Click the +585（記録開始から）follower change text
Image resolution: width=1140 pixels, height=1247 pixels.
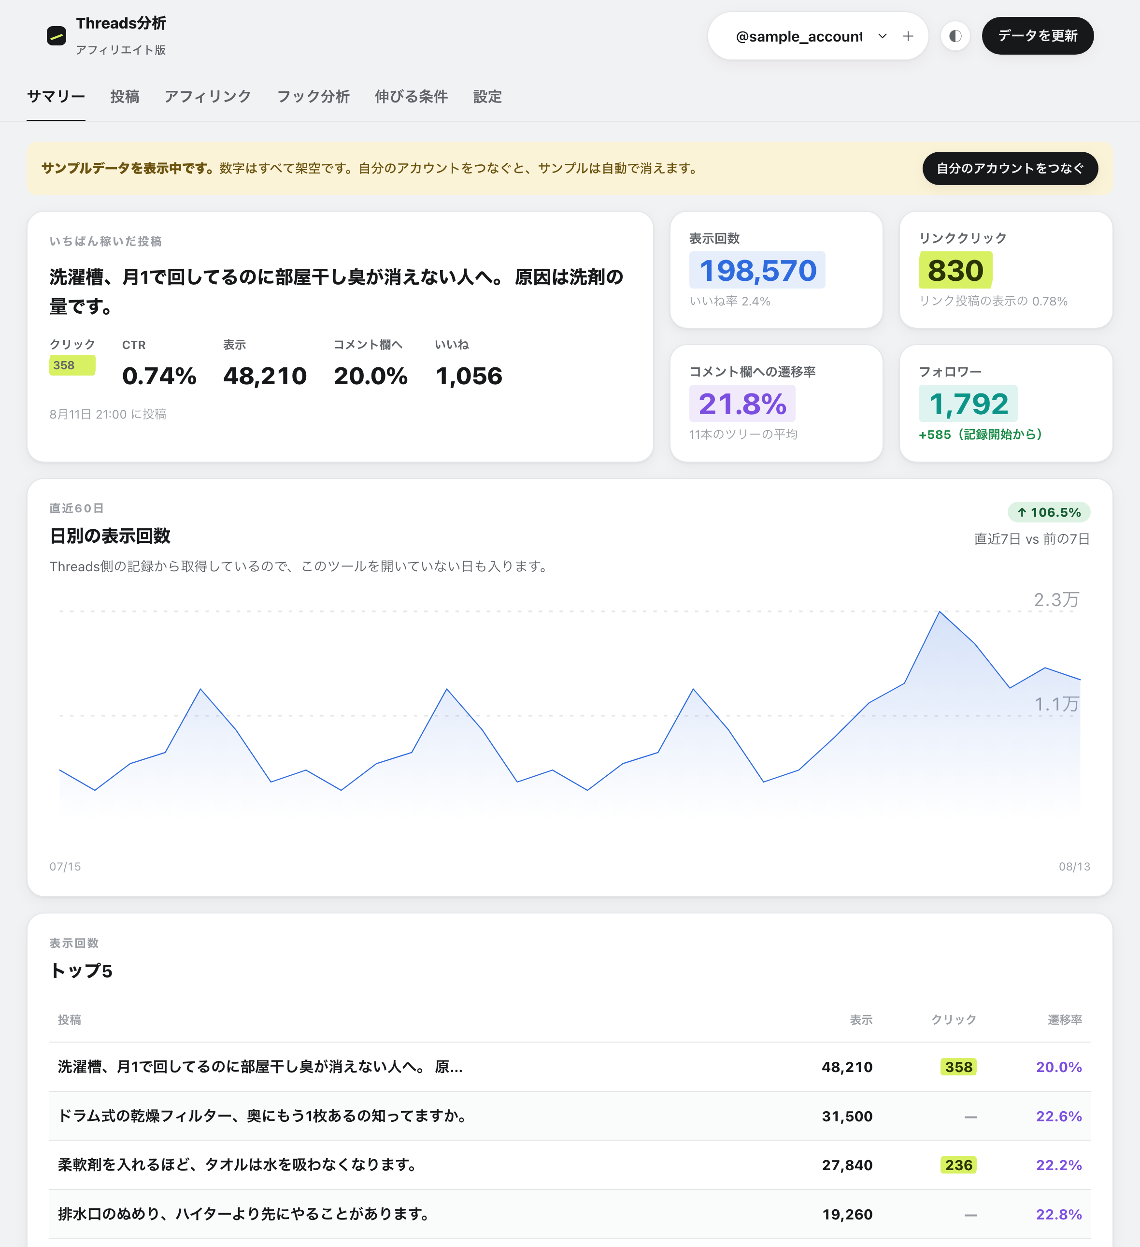[x=981, y=434]
